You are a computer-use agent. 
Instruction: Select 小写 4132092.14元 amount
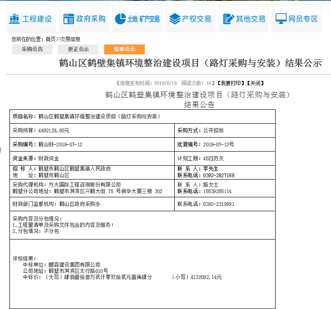tap(196, 277)
